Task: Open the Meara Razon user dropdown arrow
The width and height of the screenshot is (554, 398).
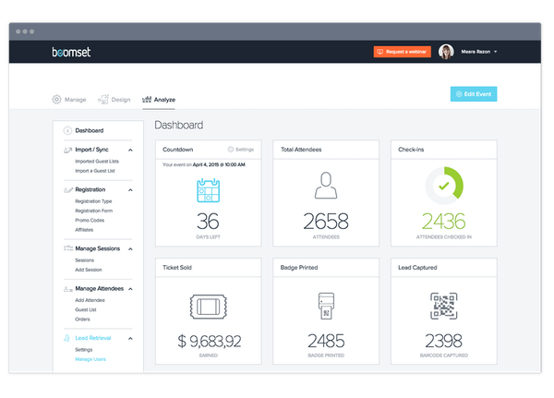Action: (495, 52)
